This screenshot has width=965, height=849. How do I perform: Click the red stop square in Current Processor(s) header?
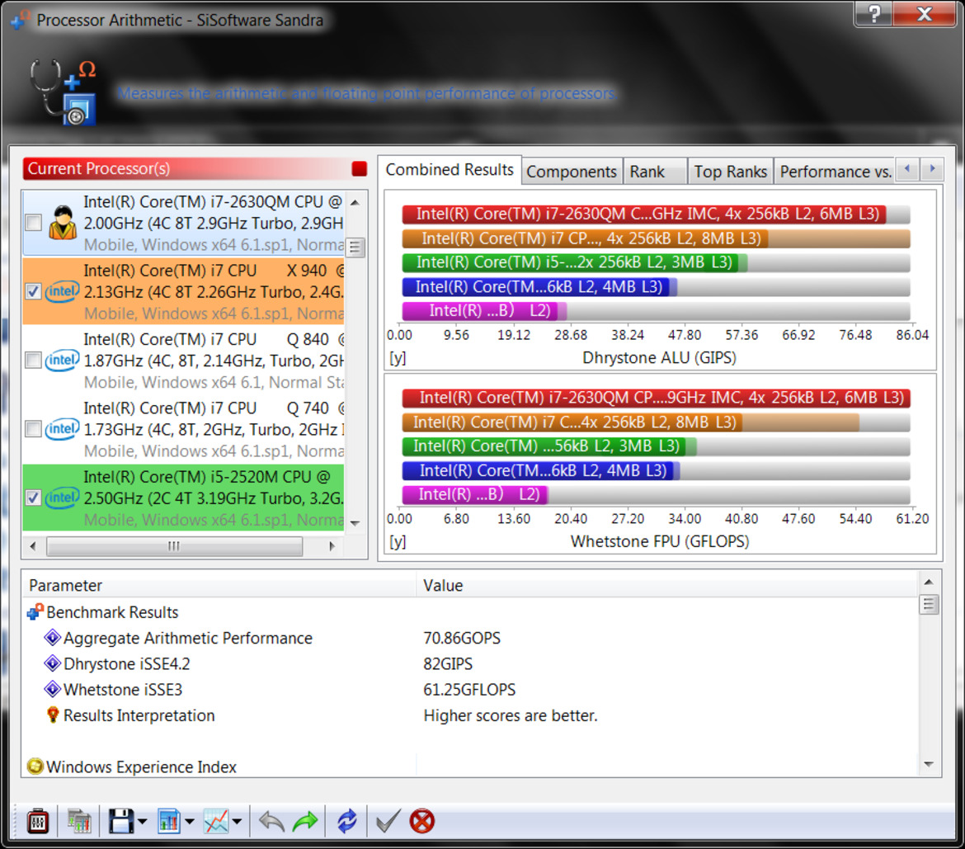(x=360, y=168)
